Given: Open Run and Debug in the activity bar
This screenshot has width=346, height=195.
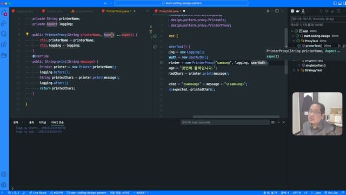Looking at the screenshot, I should [x=4, y=23].
